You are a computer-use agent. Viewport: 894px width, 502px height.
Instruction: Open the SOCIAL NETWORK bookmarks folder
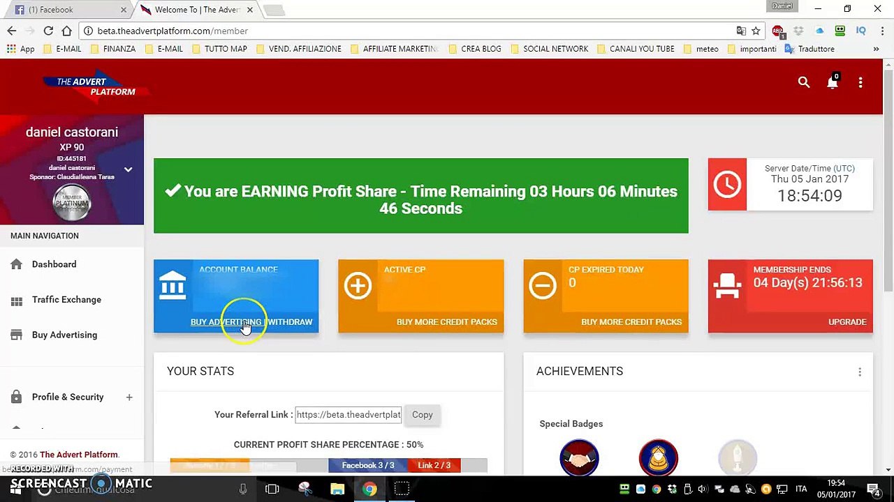550,49
